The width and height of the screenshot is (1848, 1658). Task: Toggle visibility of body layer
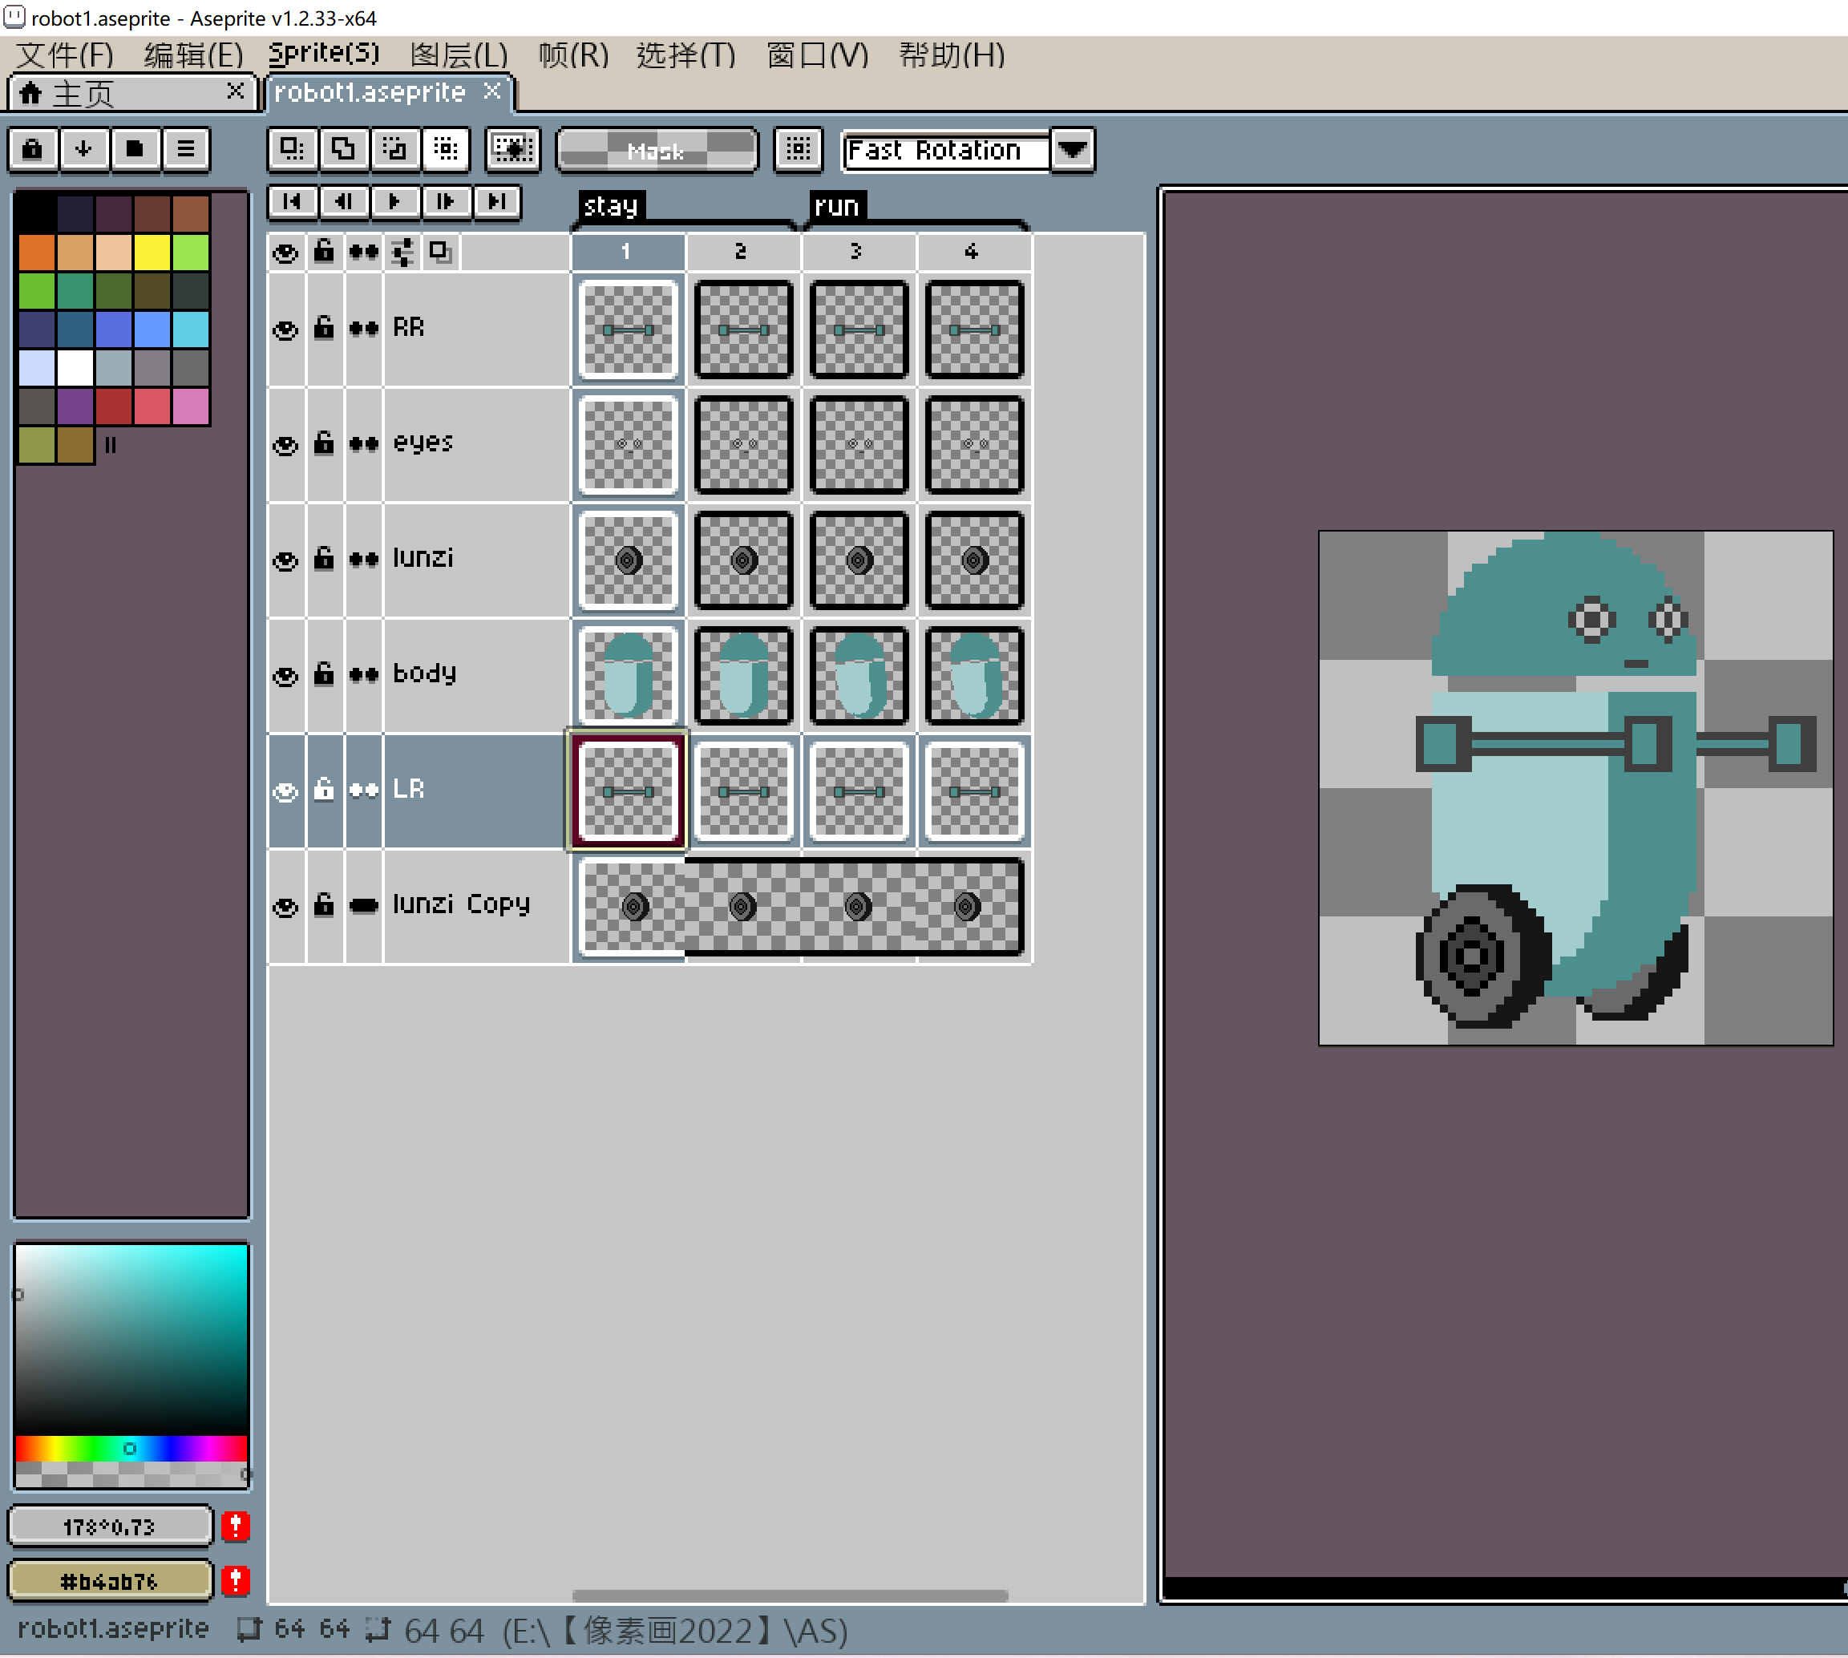pos(285,676)
